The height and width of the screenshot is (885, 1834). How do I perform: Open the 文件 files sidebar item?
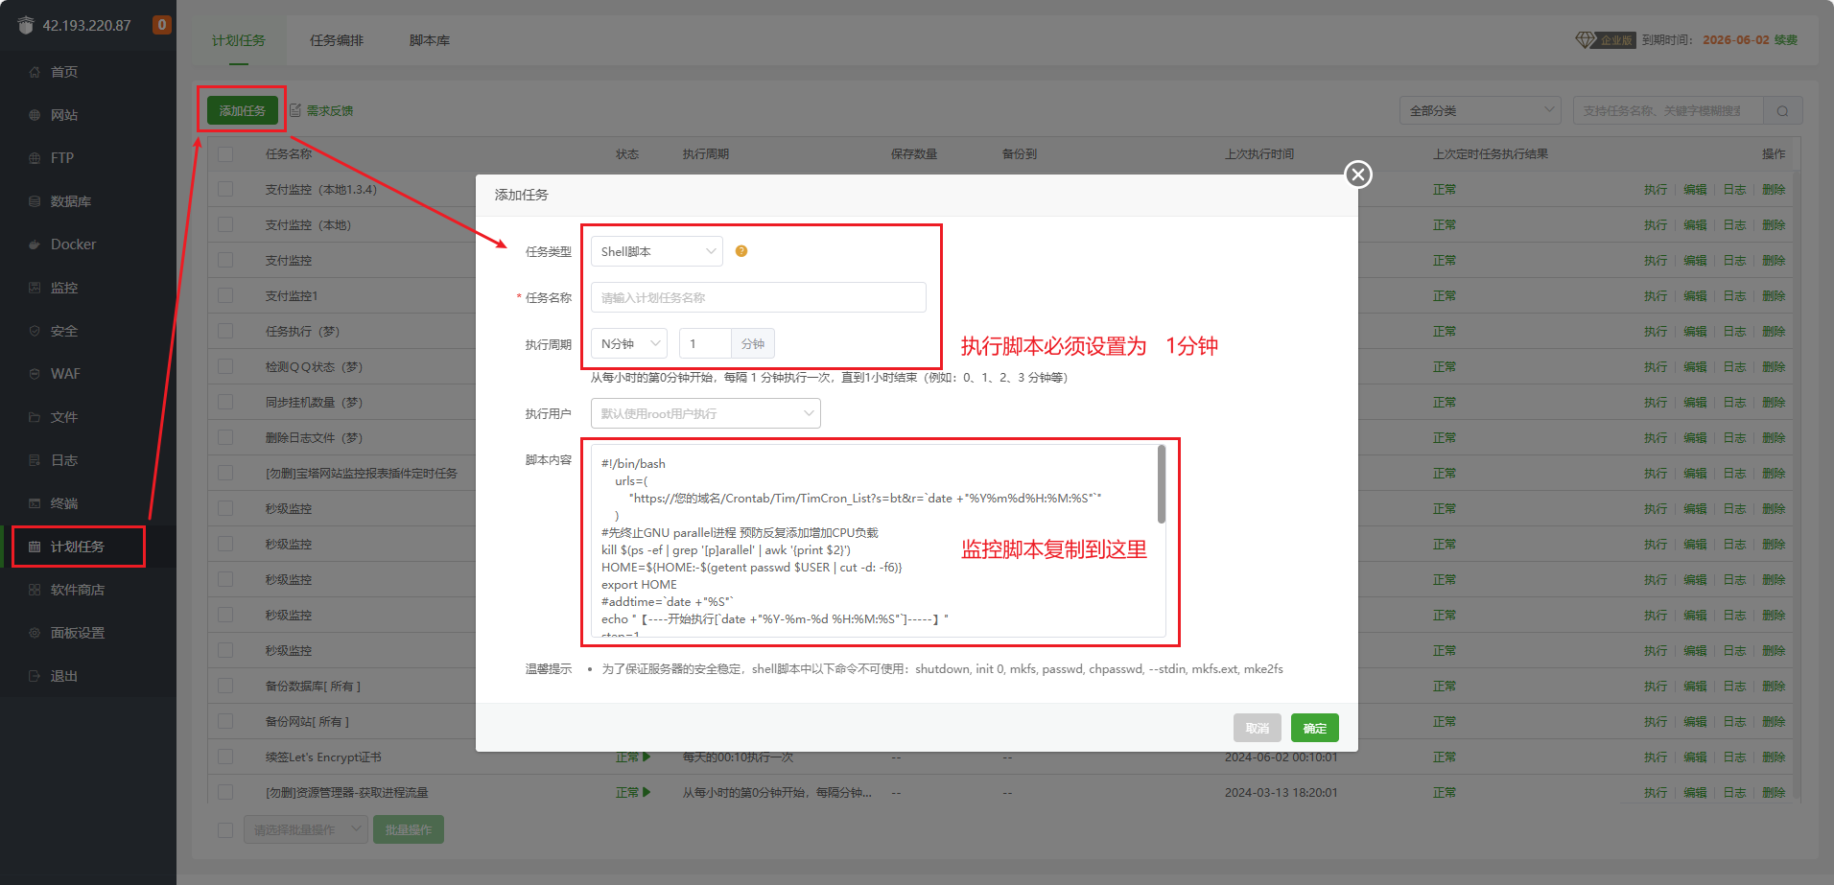[63, 417]
